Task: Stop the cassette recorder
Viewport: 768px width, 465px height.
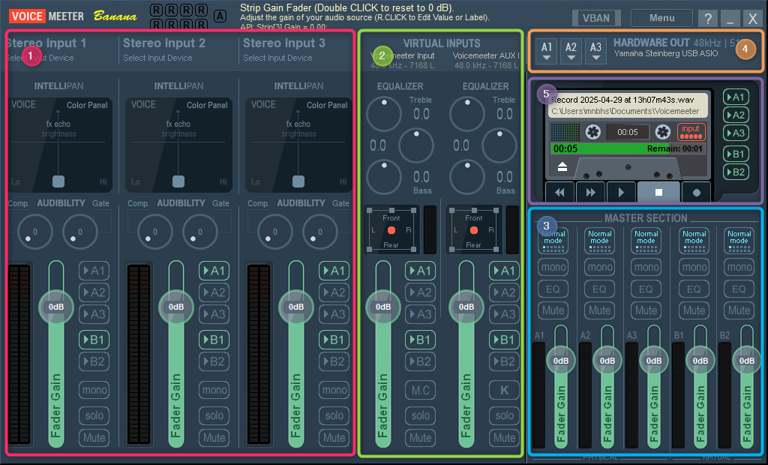Action: tap(658, 193)
